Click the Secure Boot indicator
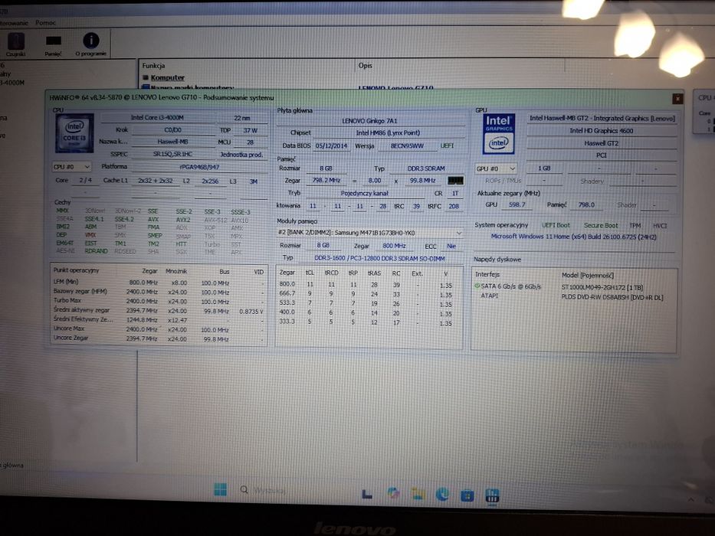 pyautogui.click(x=601, y=225)
